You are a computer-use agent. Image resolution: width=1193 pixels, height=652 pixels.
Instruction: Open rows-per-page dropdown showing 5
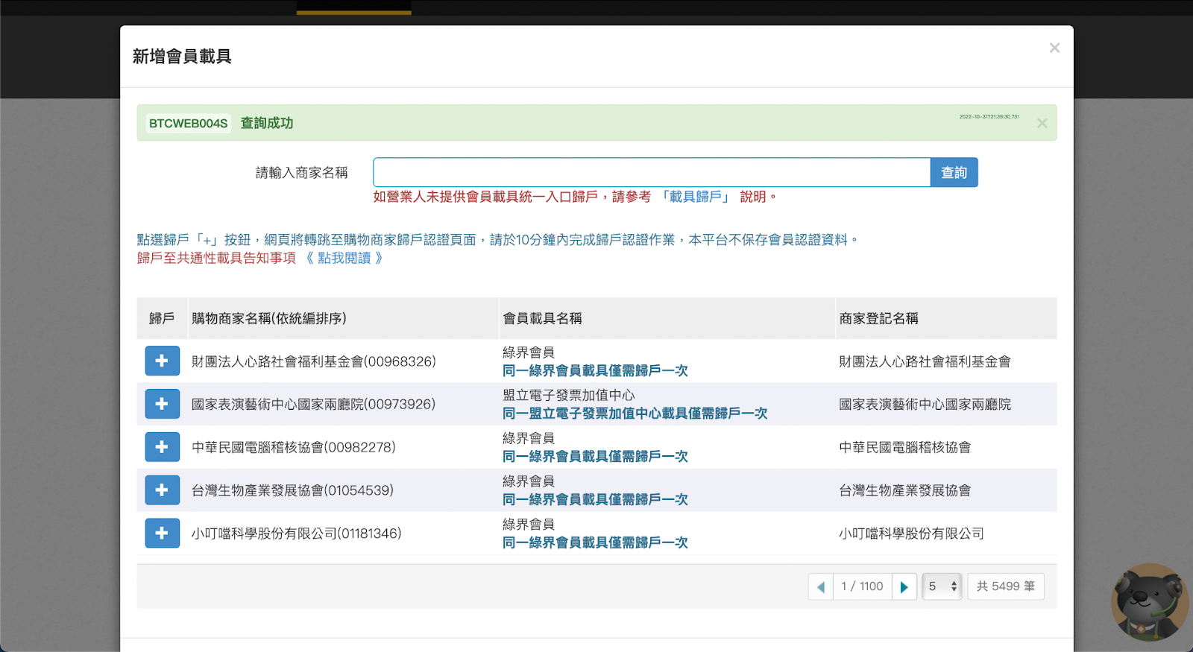[x=942, y=586]
